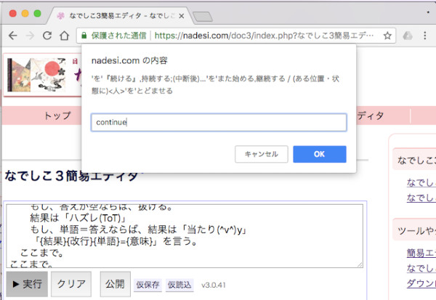436x300 pixels.
Task: Open the 簡易エ sidebar link
Action: pyautogui.click(x=421, y=253)
